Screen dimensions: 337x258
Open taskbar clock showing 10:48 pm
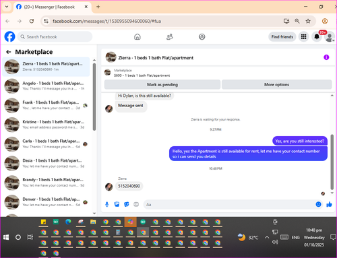pyautogui.click(x=314, y=237)
